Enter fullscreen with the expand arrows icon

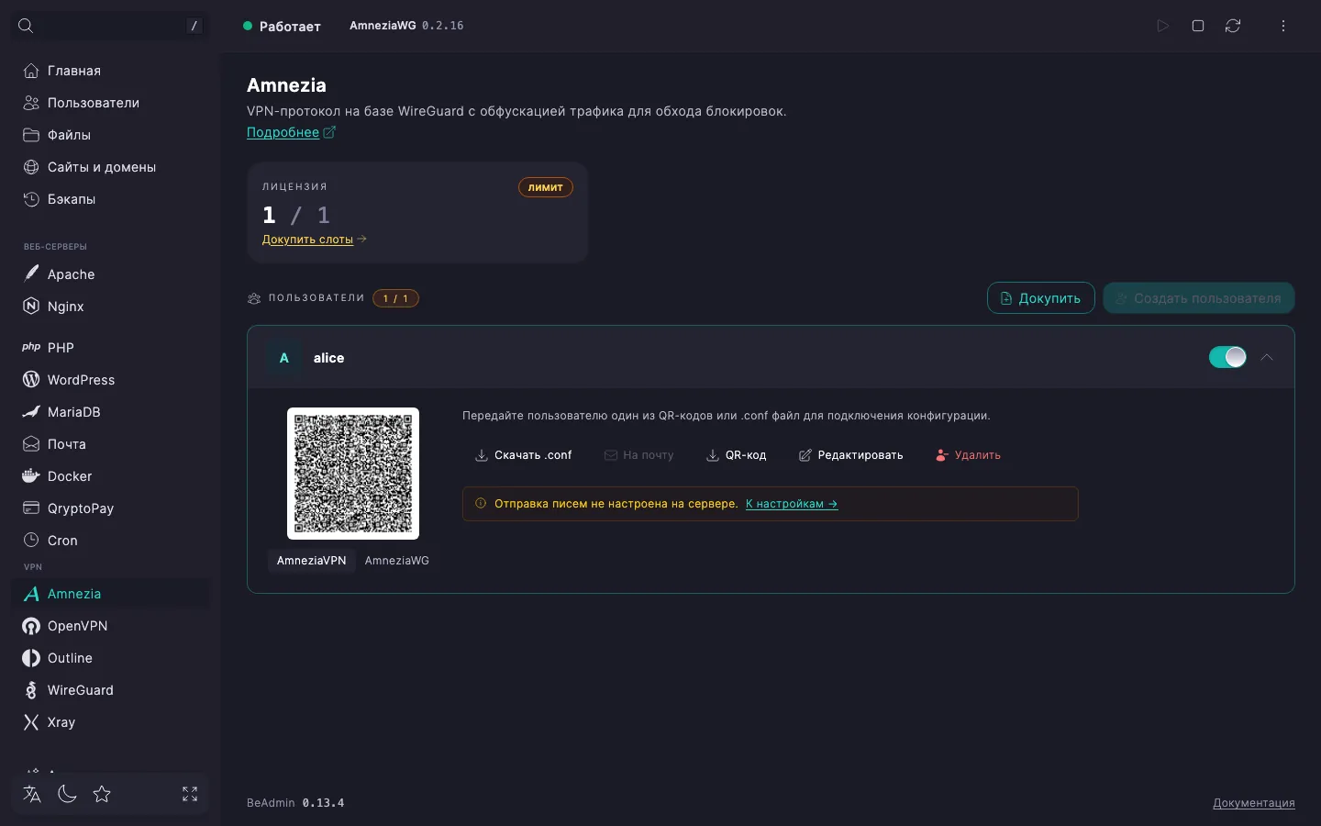coord(190,794)
